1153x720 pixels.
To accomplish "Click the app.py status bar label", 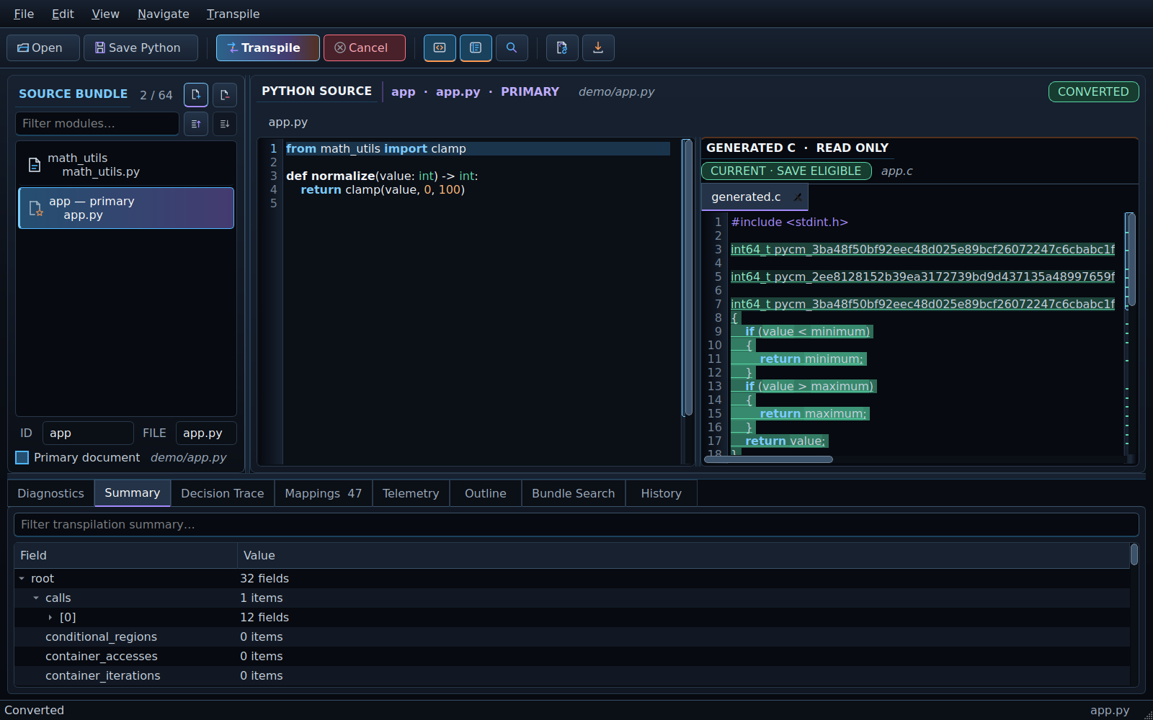I will pos(1110,710).
